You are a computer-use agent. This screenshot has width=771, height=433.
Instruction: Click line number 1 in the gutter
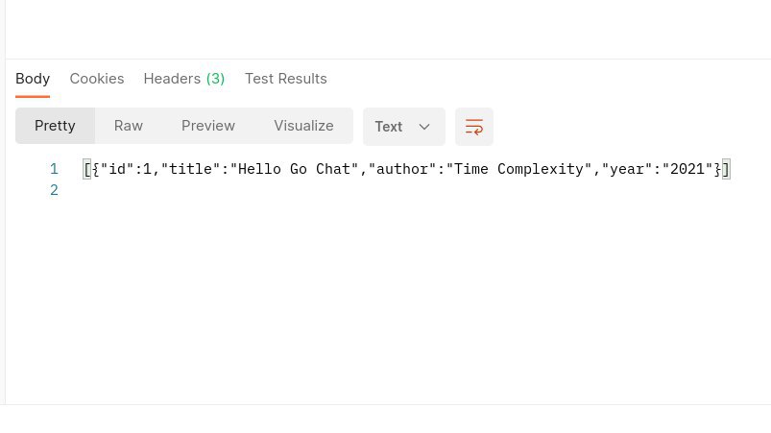pyautogui.click(x=55, y=169)
